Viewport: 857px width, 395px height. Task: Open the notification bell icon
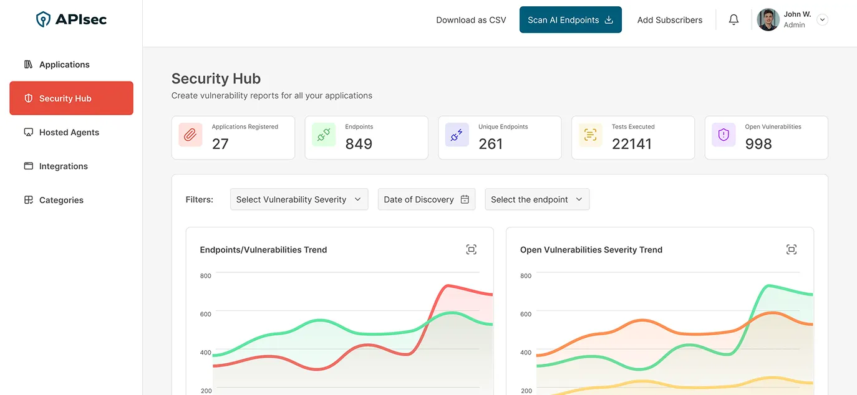tap(734, 19)
